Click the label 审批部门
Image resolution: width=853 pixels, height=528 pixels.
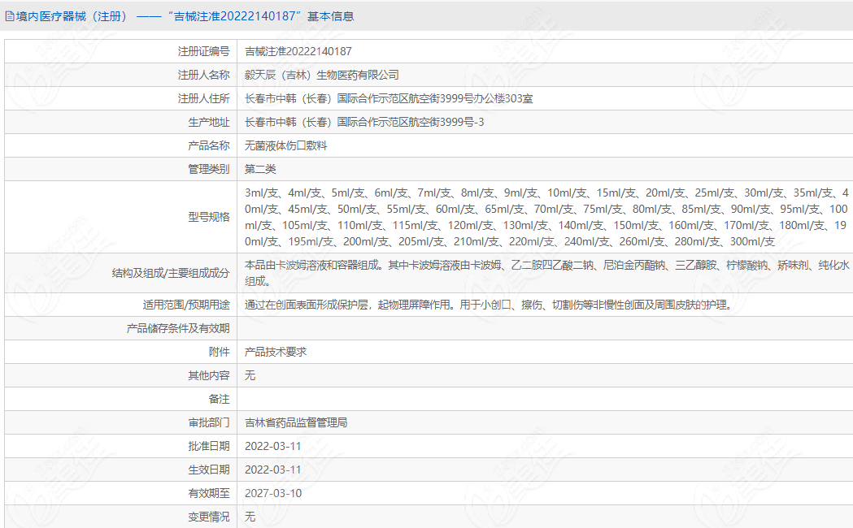209,422
